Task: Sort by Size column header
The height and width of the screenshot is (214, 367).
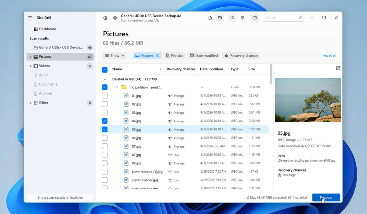Action: click(x=251, y=69)
